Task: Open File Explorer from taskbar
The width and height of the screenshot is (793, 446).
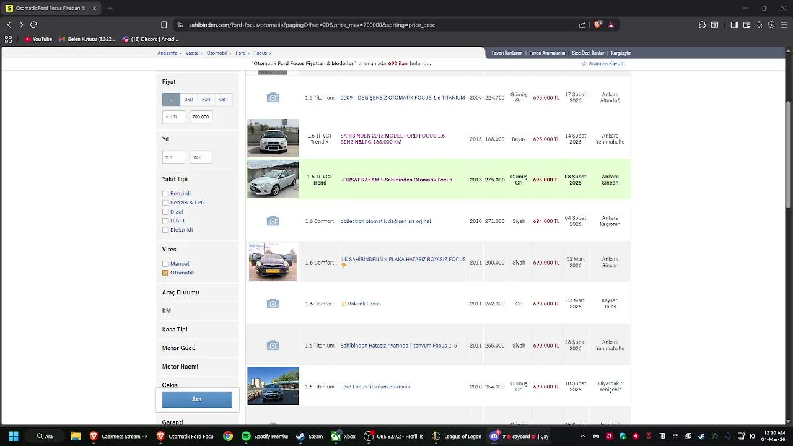Action: pyautogui.click(x=76, y=436)
